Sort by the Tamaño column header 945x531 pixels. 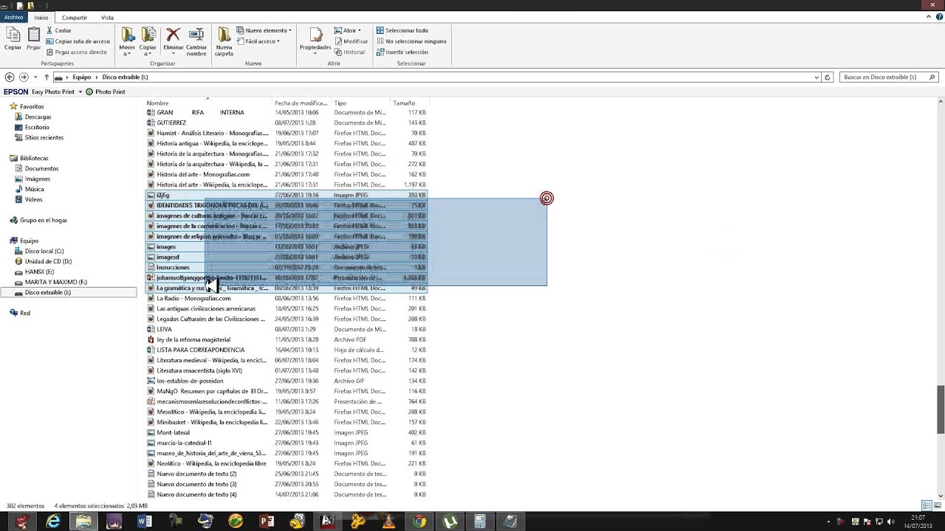pyautogui.click(x=409, y=103)
